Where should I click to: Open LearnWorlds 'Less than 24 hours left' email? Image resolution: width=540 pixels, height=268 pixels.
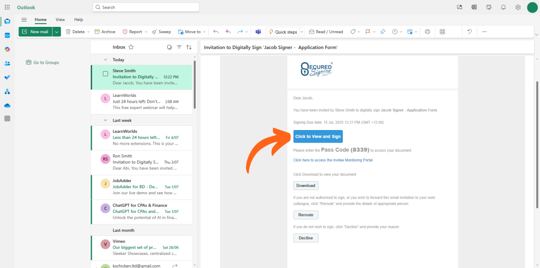(x=141, y=137)
